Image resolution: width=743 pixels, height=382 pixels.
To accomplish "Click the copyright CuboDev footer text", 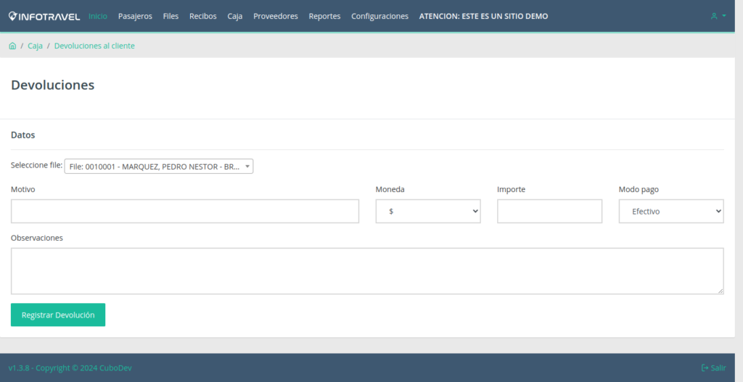I will coord(70,368).
